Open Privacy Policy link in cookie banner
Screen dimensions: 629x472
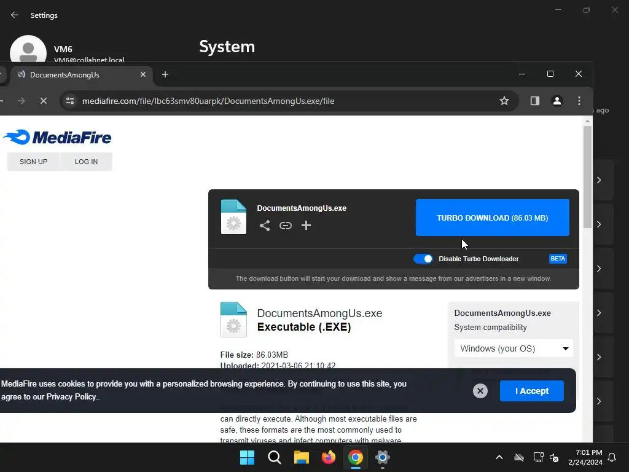pyautogui.click(x=71, y=397)
